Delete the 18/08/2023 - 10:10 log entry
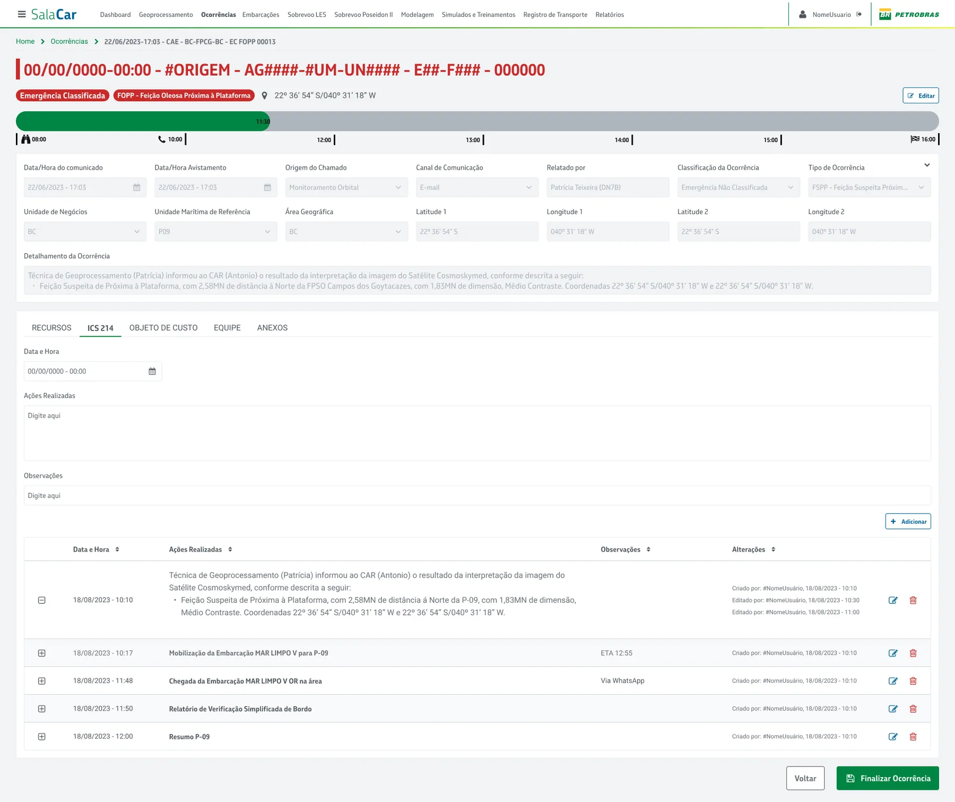955x802 pixels. (x=913, y=600)
